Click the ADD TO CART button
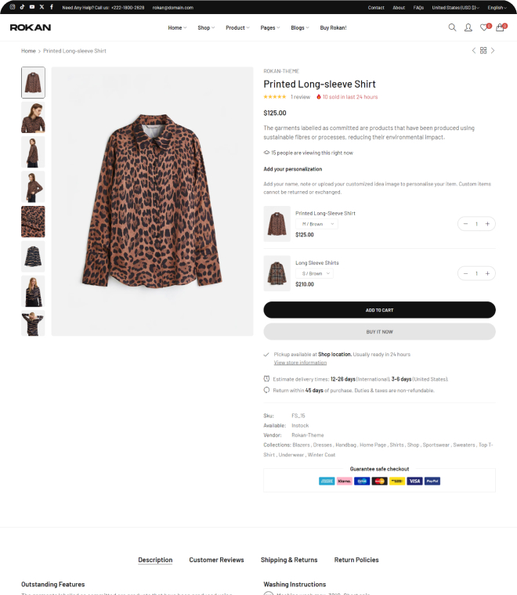 (x=380, y=310)
